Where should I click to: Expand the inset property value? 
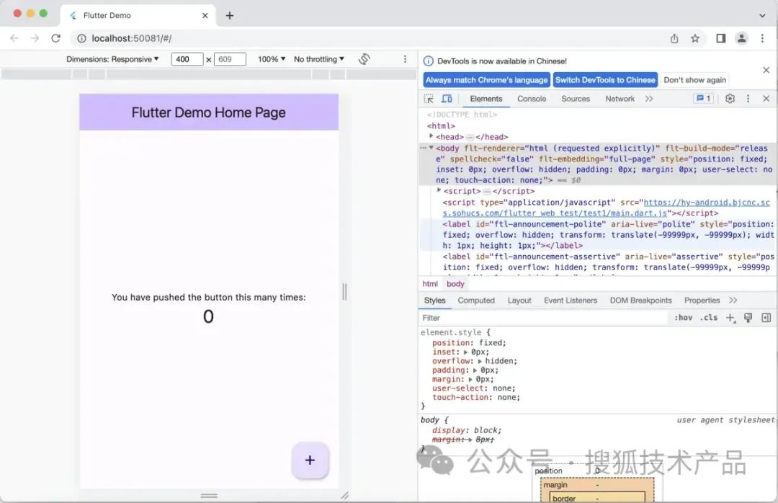(x=465, y=352)
